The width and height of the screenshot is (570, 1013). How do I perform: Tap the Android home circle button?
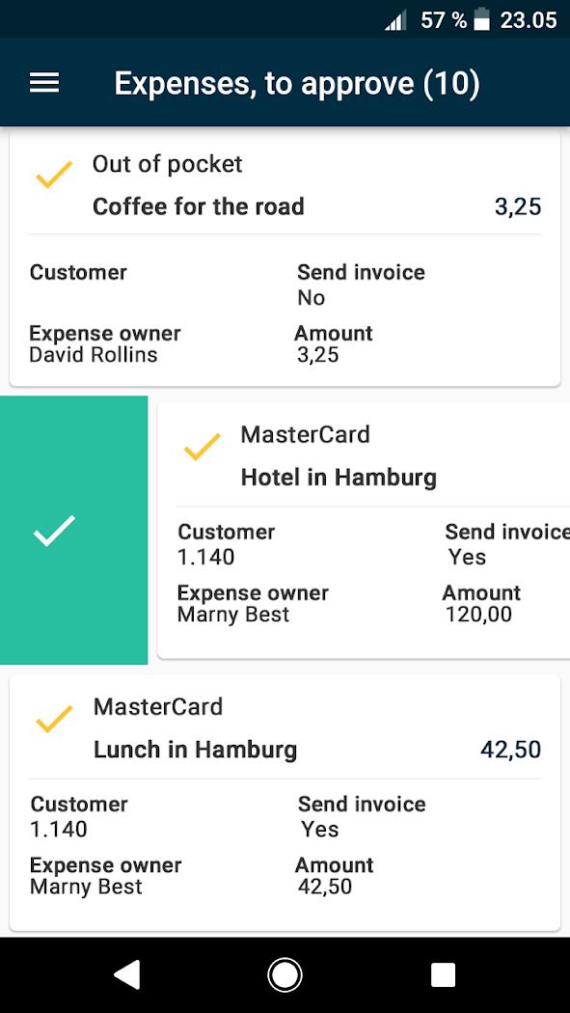285,974
